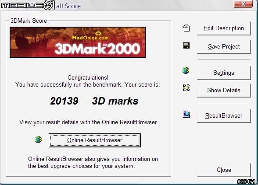This screenshot has width=258, height=185.
Task: Click 'View your result details' text line
Action: tap(88, 122)
